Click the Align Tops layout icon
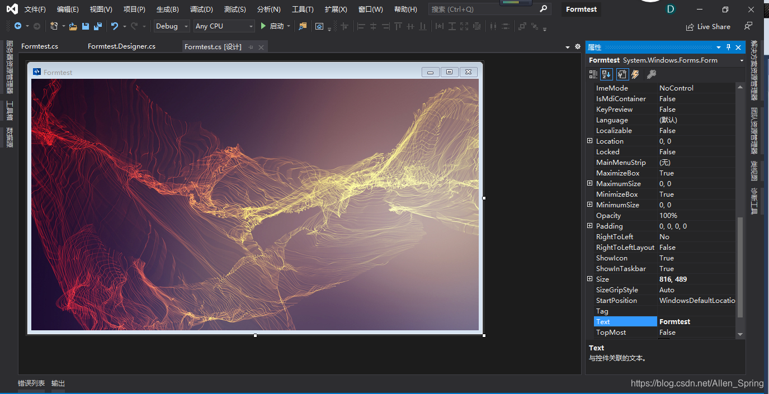 (398, 26)
